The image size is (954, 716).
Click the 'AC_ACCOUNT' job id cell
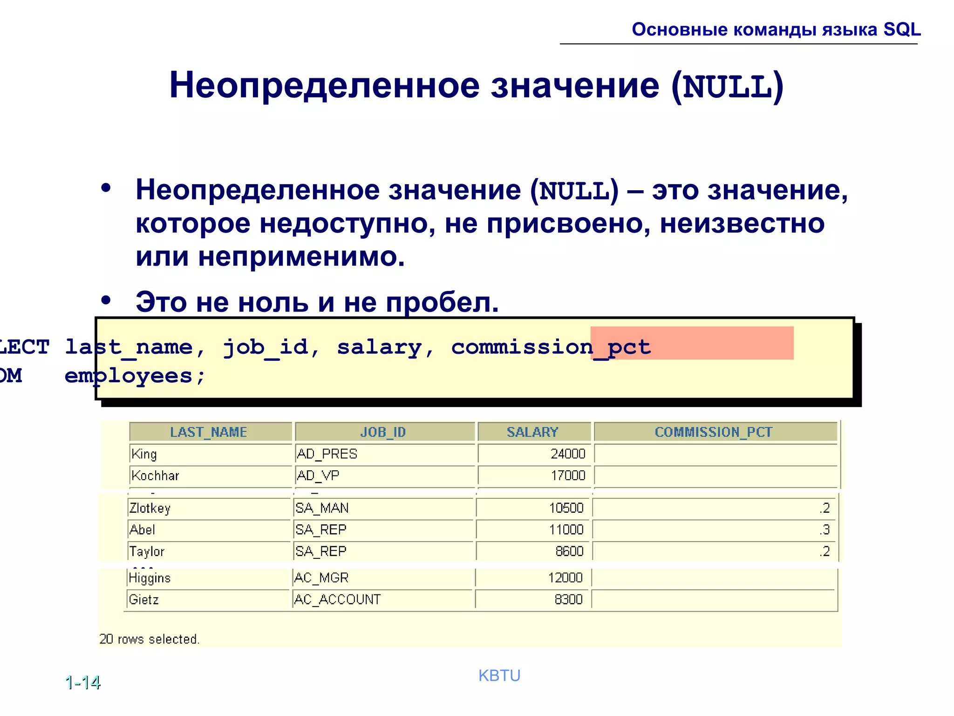(382, 599)
